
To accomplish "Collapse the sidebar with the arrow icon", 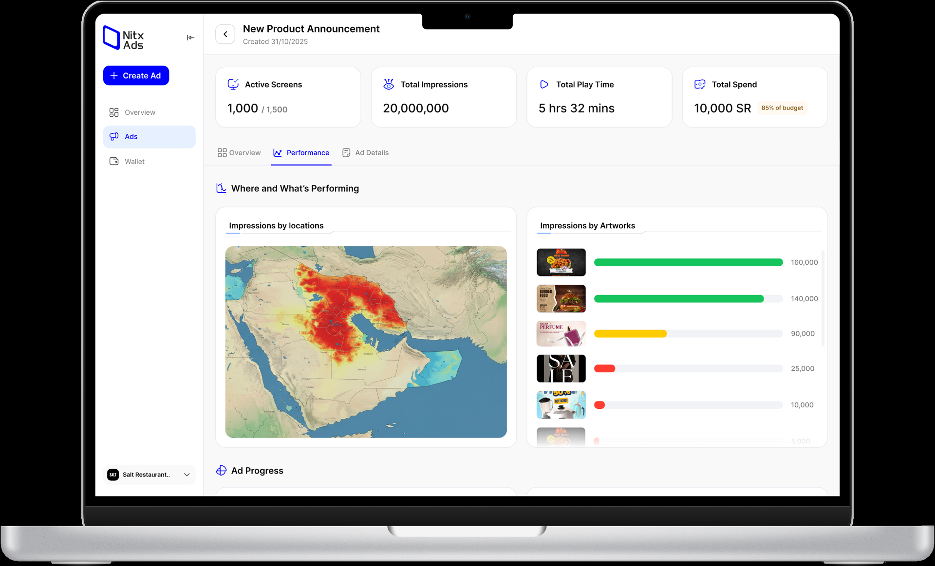I will click(190, 37).
